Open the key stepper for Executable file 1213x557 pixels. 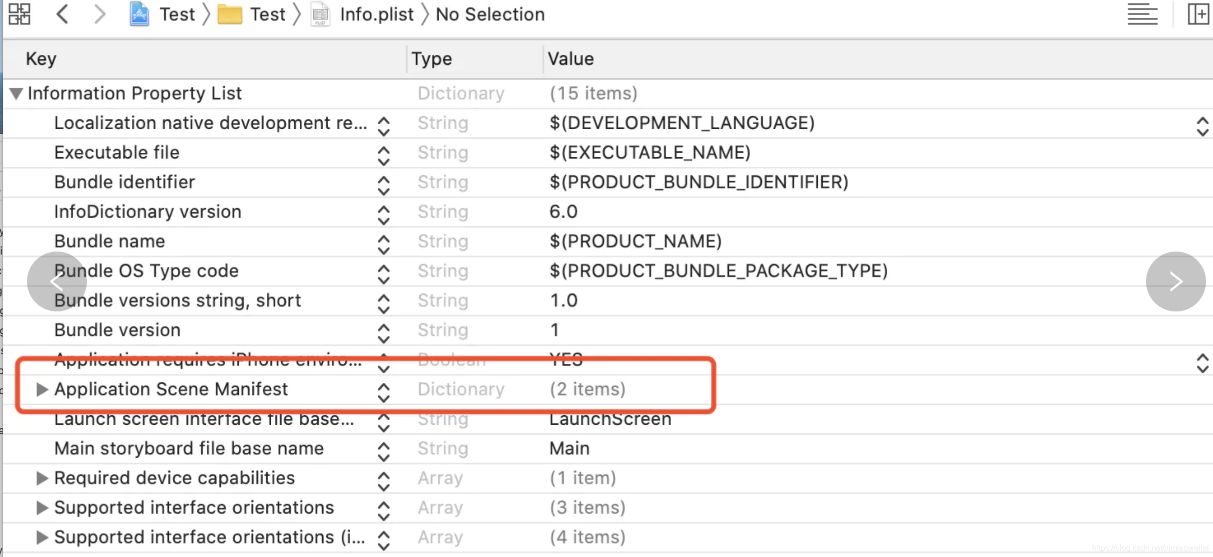click(x=383, y=156)
